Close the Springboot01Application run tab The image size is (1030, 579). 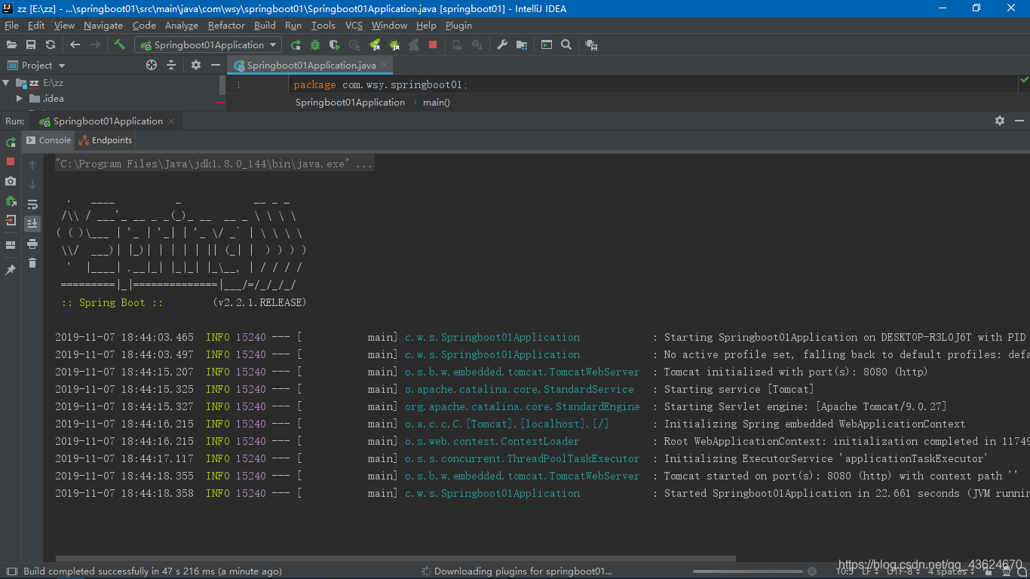[x=171, y=121]
